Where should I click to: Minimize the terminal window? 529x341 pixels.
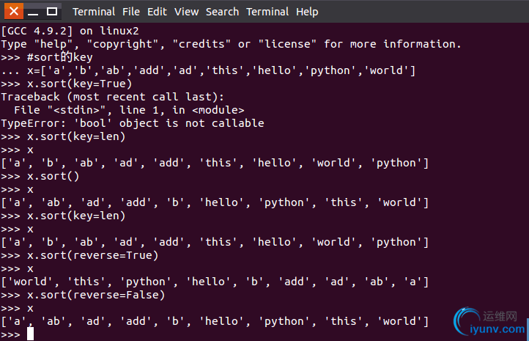pos(33,12)
